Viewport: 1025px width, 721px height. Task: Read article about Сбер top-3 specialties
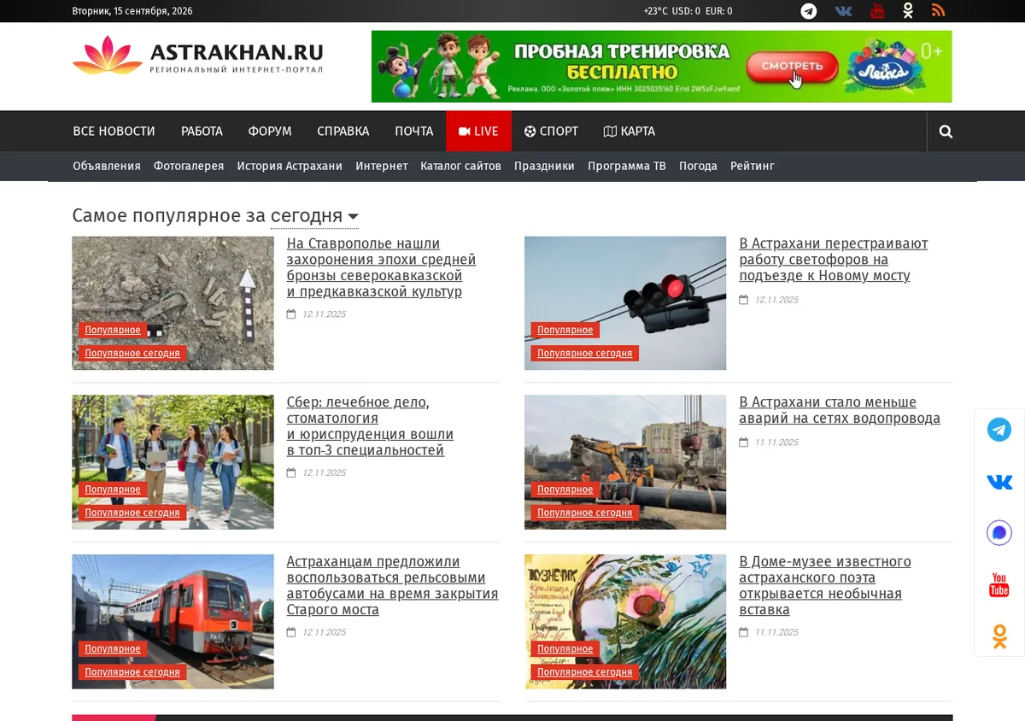click(370, 426)
